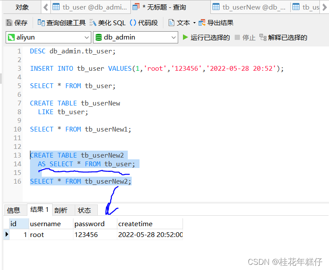The image size is (329, 270).
Task: Click line 7 CREATE TABLE tb_userNew
Action: click(75, 103)
